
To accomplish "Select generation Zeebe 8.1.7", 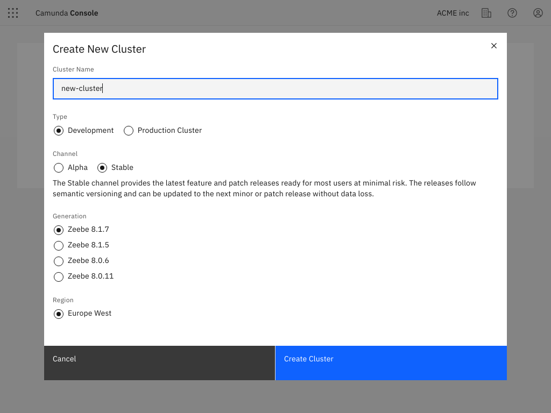I will coord(58,230).
